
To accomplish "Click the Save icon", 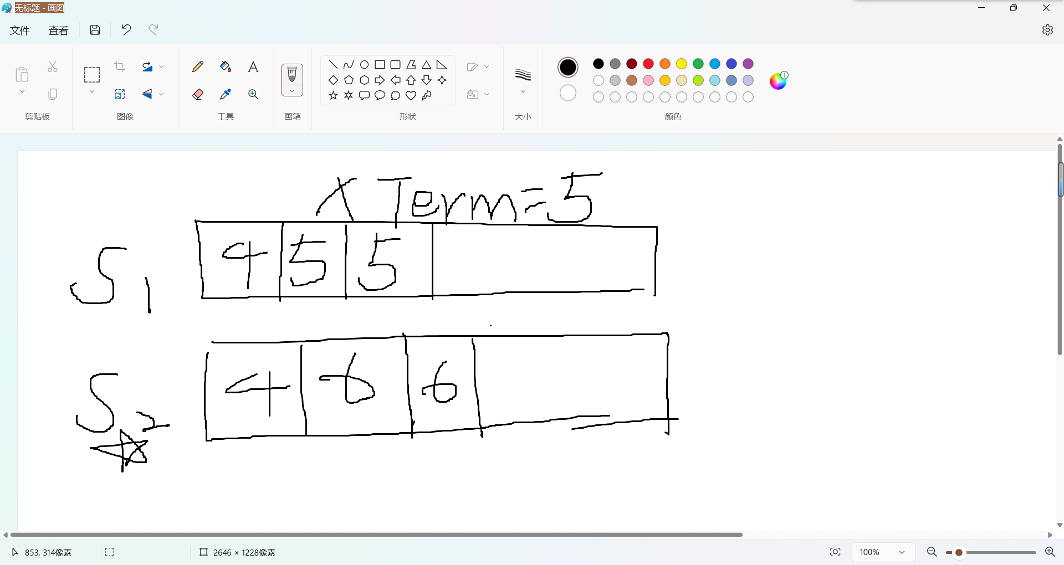I will click(x=95, y=30).
